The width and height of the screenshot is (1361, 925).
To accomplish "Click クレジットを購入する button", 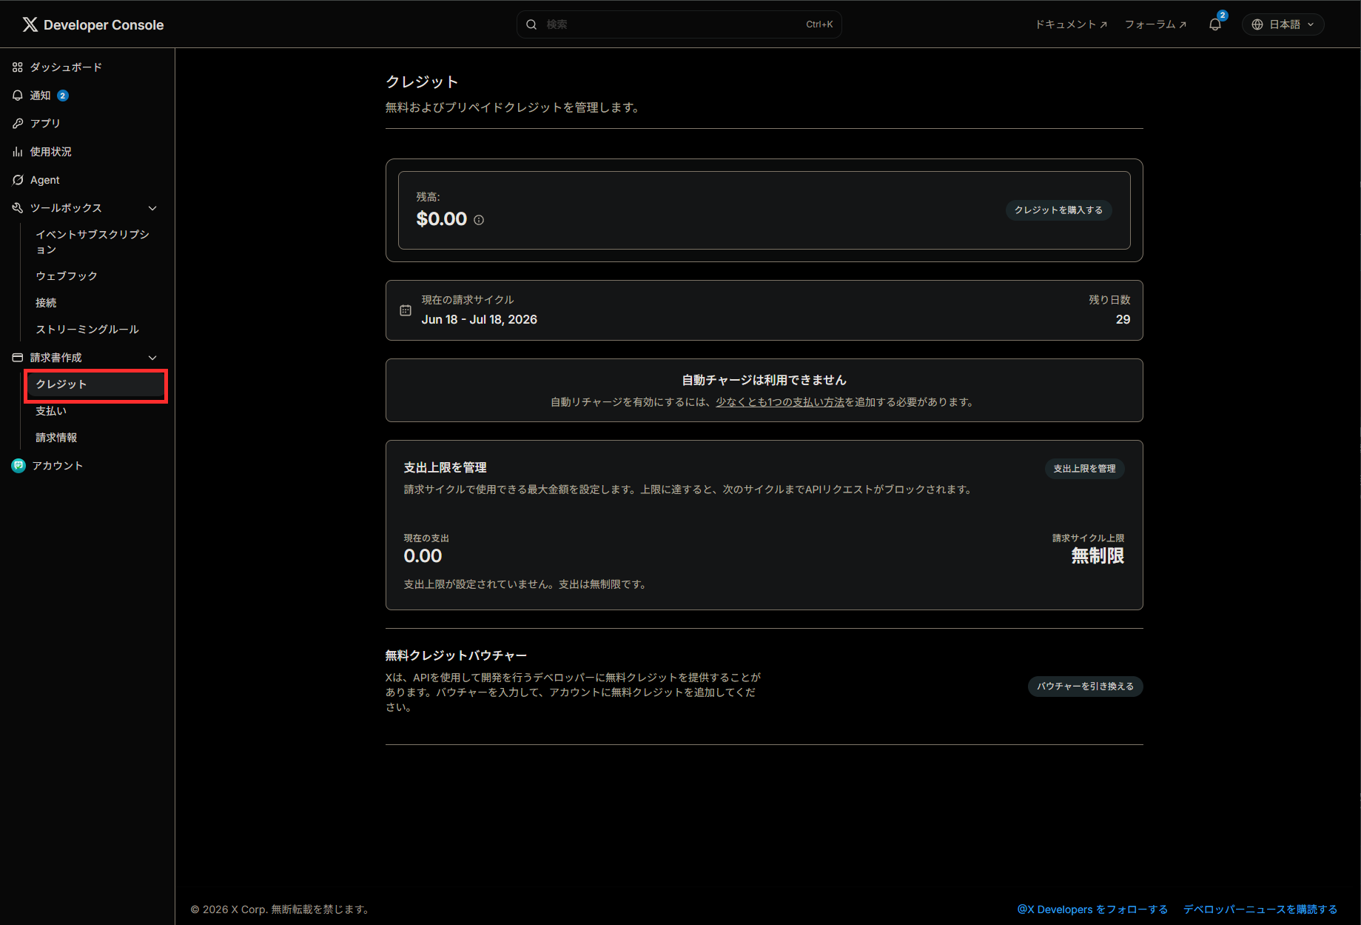I will click(x=1058, y=210).
